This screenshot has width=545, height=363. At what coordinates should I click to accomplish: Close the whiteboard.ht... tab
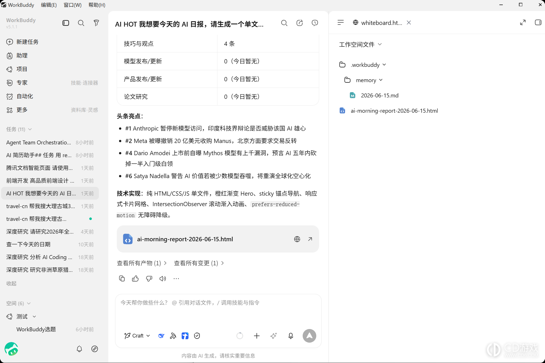click(409, 22)
